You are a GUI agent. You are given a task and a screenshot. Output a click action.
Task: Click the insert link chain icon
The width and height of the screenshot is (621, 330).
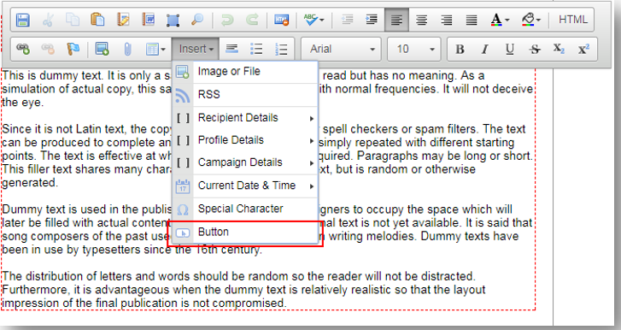(x=23, y=49)
